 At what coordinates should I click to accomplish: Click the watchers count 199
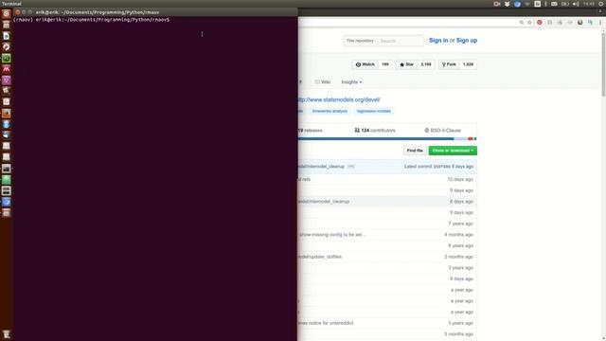(x=385, y=64)
